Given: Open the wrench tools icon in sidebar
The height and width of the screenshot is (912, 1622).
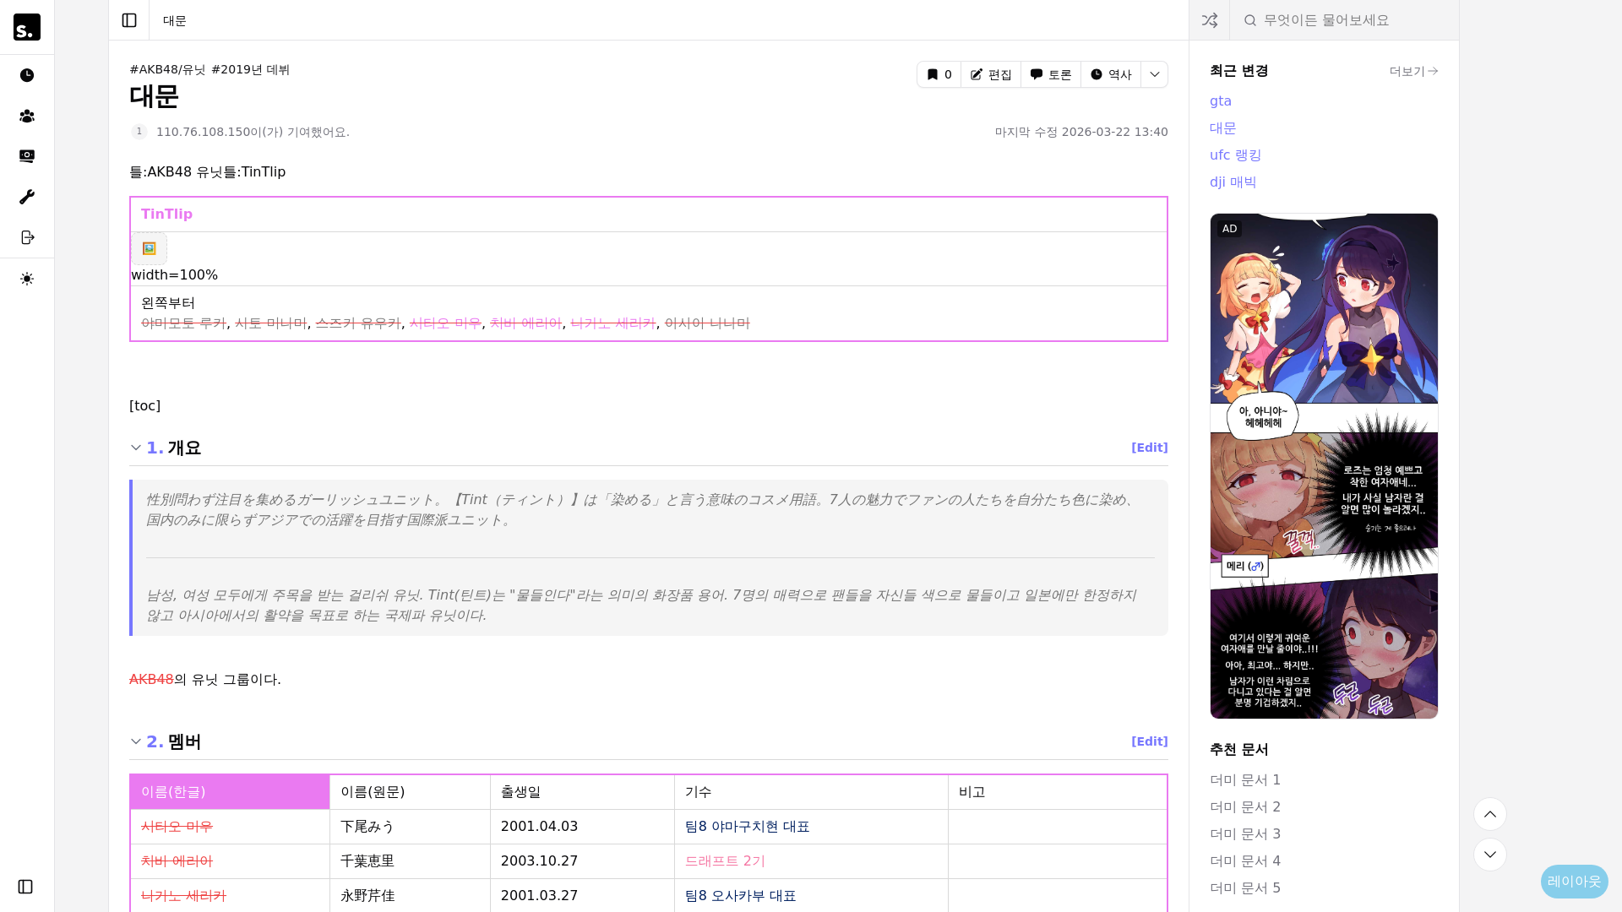Looking at the screenshot, I should click(27, 197).
